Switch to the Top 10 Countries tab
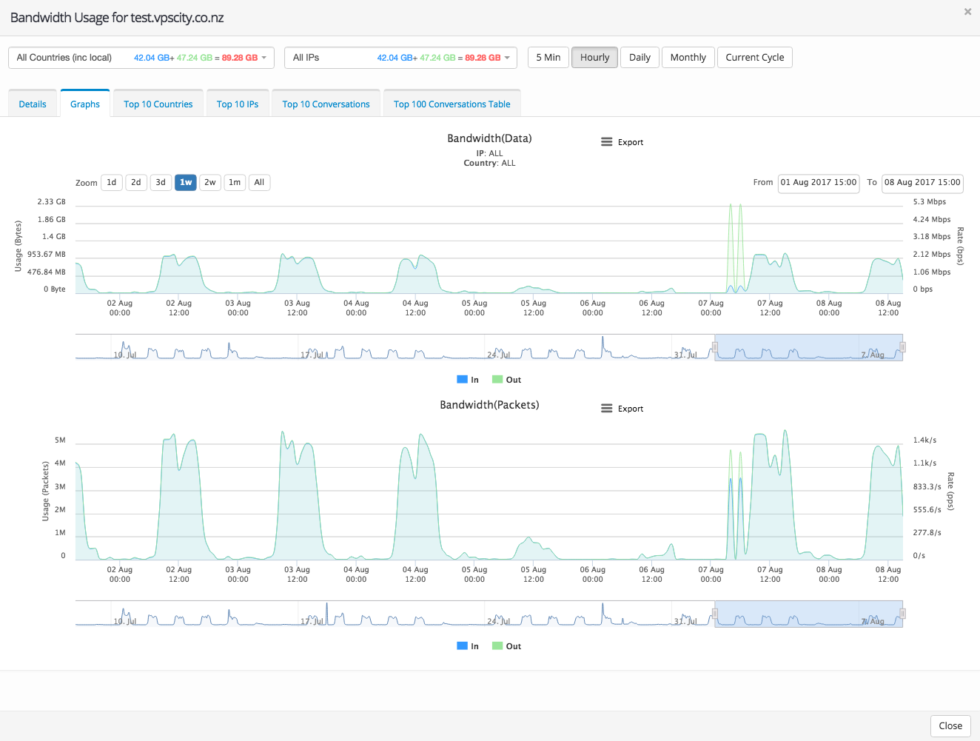Viewport: 980px width, 741px height. pyautogui.click(x=158, y=104)
